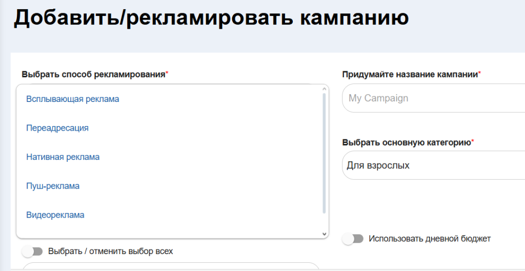Click the Добавить/рекламировать кампанию page heading
Screen dimensions: 525x271
tap(211, 17)
